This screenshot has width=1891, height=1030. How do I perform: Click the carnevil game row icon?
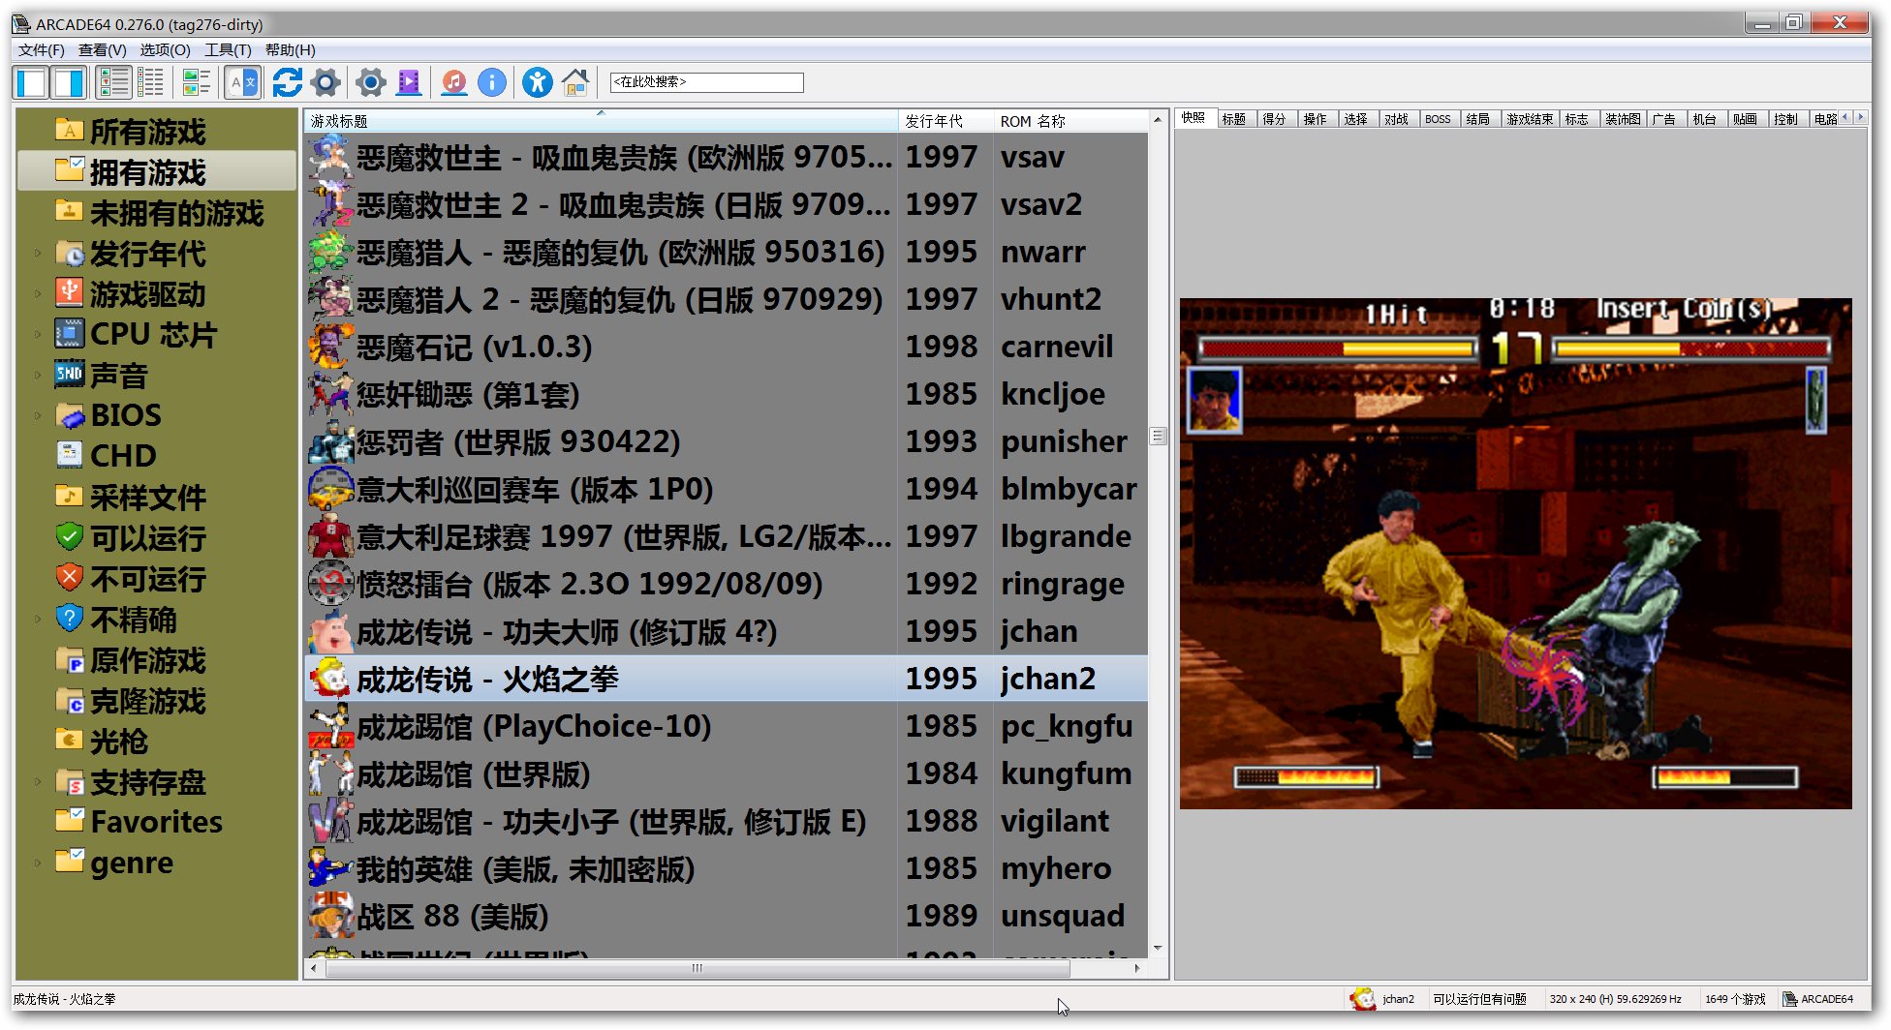pyautogui.click(x=330, y=347)
